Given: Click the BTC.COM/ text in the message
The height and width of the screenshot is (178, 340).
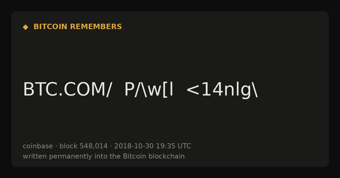Looking at the screenshot, I should coord(67,90).
